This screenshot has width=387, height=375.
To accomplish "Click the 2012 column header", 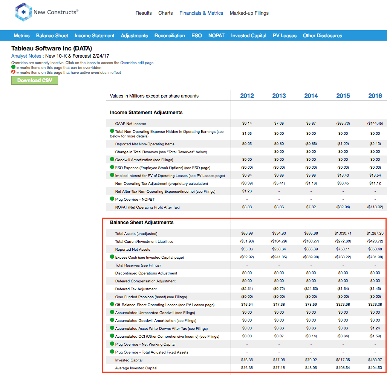I will (x=247, y=96).
